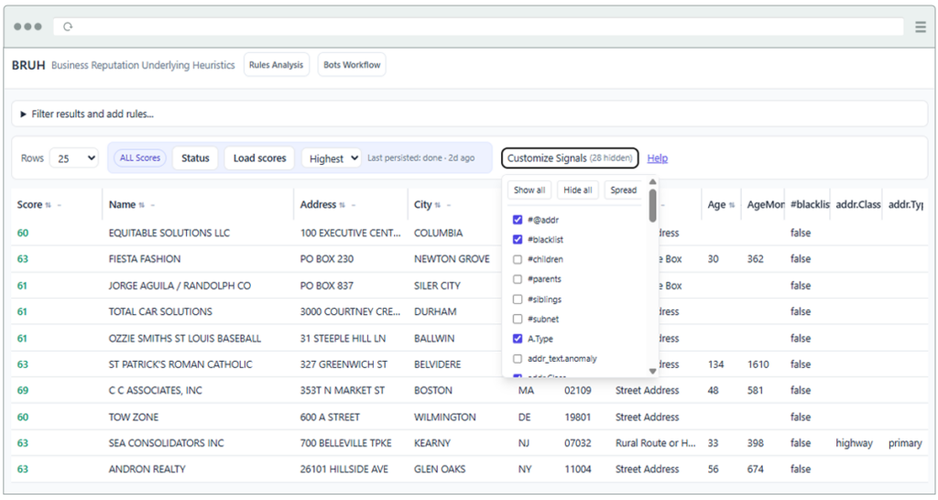Open the Highest sort dropdown
The width and height of the screenshot is (938, 500).
tap(332, 158)
